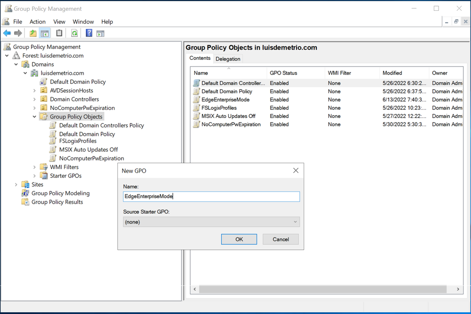This screenshot has width=471, height=314.
Task: Toggle the Show/Hide Console Tree icon
Action: (x=45, y=33)
